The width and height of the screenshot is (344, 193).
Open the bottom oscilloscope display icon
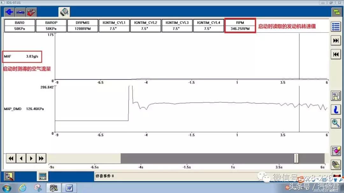point(42,176)
